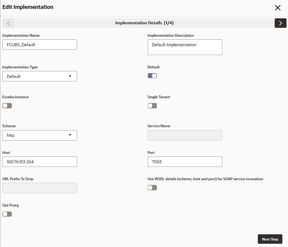This screenshot has width=288, height=247.
Task: Enable the Eureka Instance toggle
Action: tap(7, 106)
